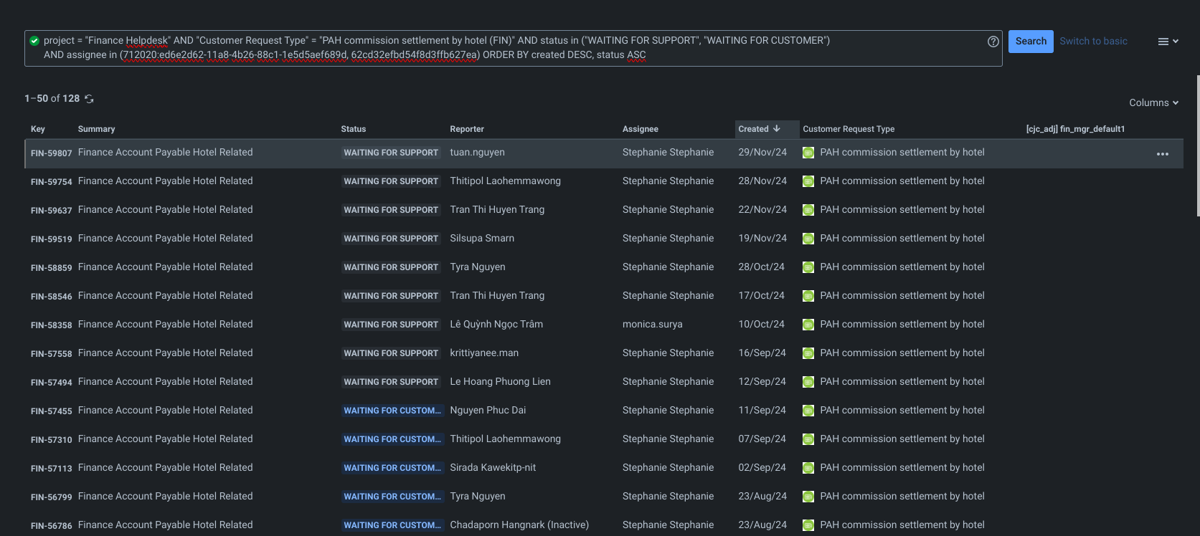1200x536 pixels.
Task: Click the request type icon for FIN-57310
Action: coord(808,439)
